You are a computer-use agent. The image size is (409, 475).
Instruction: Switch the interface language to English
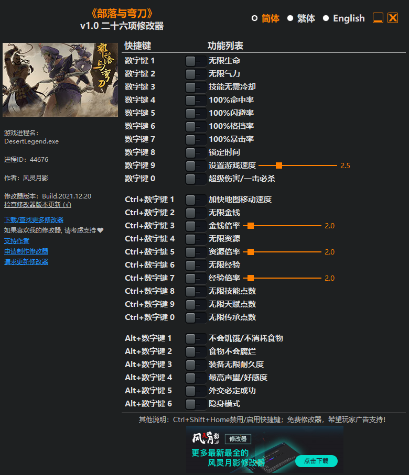[344, 18]
